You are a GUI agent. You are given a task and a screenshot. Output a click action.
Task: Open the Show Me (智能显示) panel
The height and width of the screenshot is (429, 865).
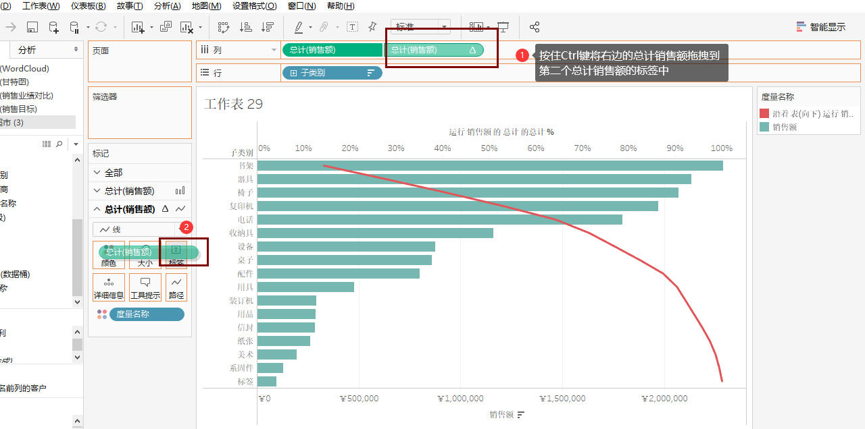pyautogui.click(x=821, y=27)
